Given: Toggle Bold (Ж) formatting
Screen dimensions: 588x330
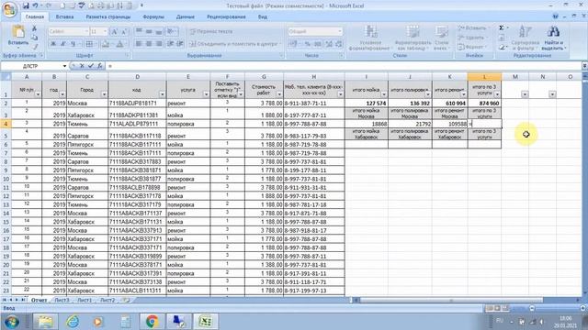Looking at the screenshot, I should coord(53,44).
